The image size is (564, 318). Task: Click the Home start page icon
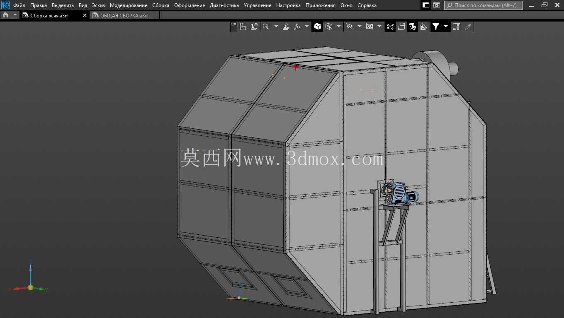[5, 15]
